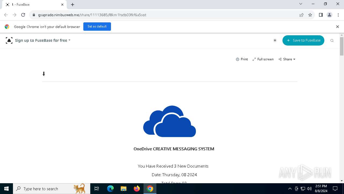Click Save to FuseBase button
This screenshot has height=194, width=344.
pyautogui.click(x=303, y=40)
